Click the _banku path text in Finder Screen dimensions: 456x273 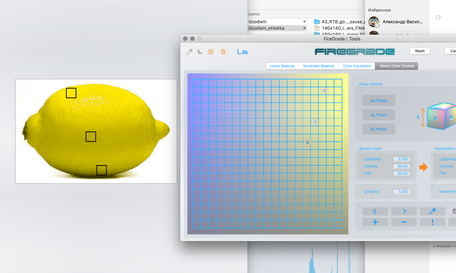(254, 14)
